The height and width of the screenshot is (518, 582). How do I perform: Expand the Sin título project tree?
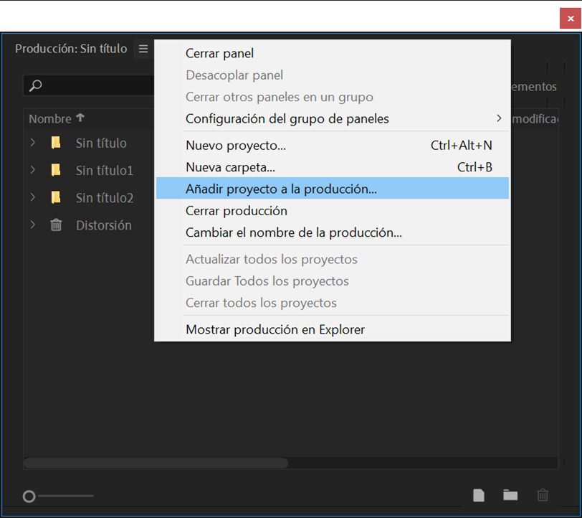pyautogui.click(x=32, y=143)
